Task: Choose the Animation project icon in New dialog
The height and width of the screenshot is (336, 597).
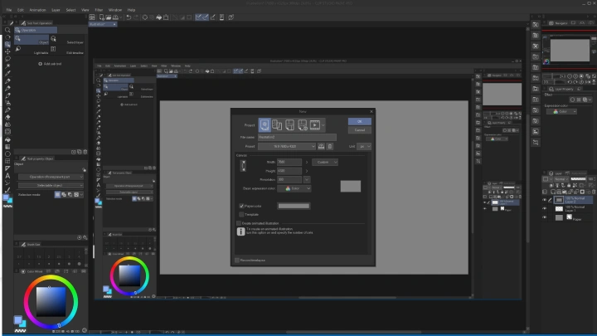Action: pyautogui.click(x=315, y=124)
